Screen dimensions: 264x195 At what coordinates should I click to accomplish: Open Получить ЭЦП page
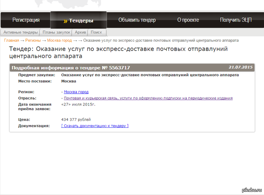point(236,20)
